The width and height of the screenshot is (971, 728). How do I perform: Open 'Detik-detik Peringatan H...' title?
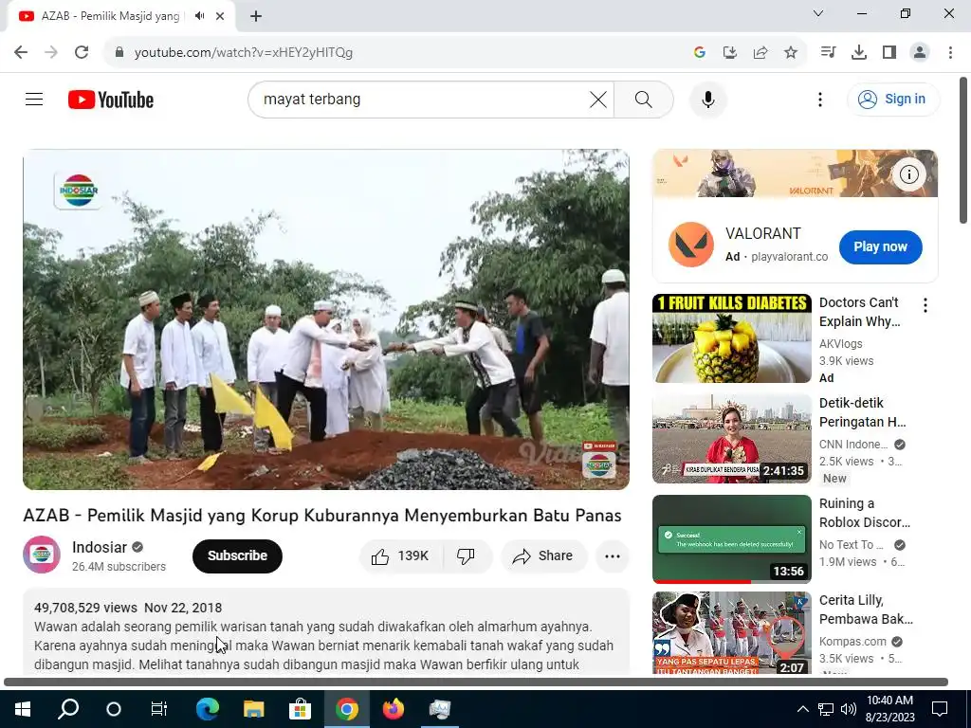pos(862,412)
